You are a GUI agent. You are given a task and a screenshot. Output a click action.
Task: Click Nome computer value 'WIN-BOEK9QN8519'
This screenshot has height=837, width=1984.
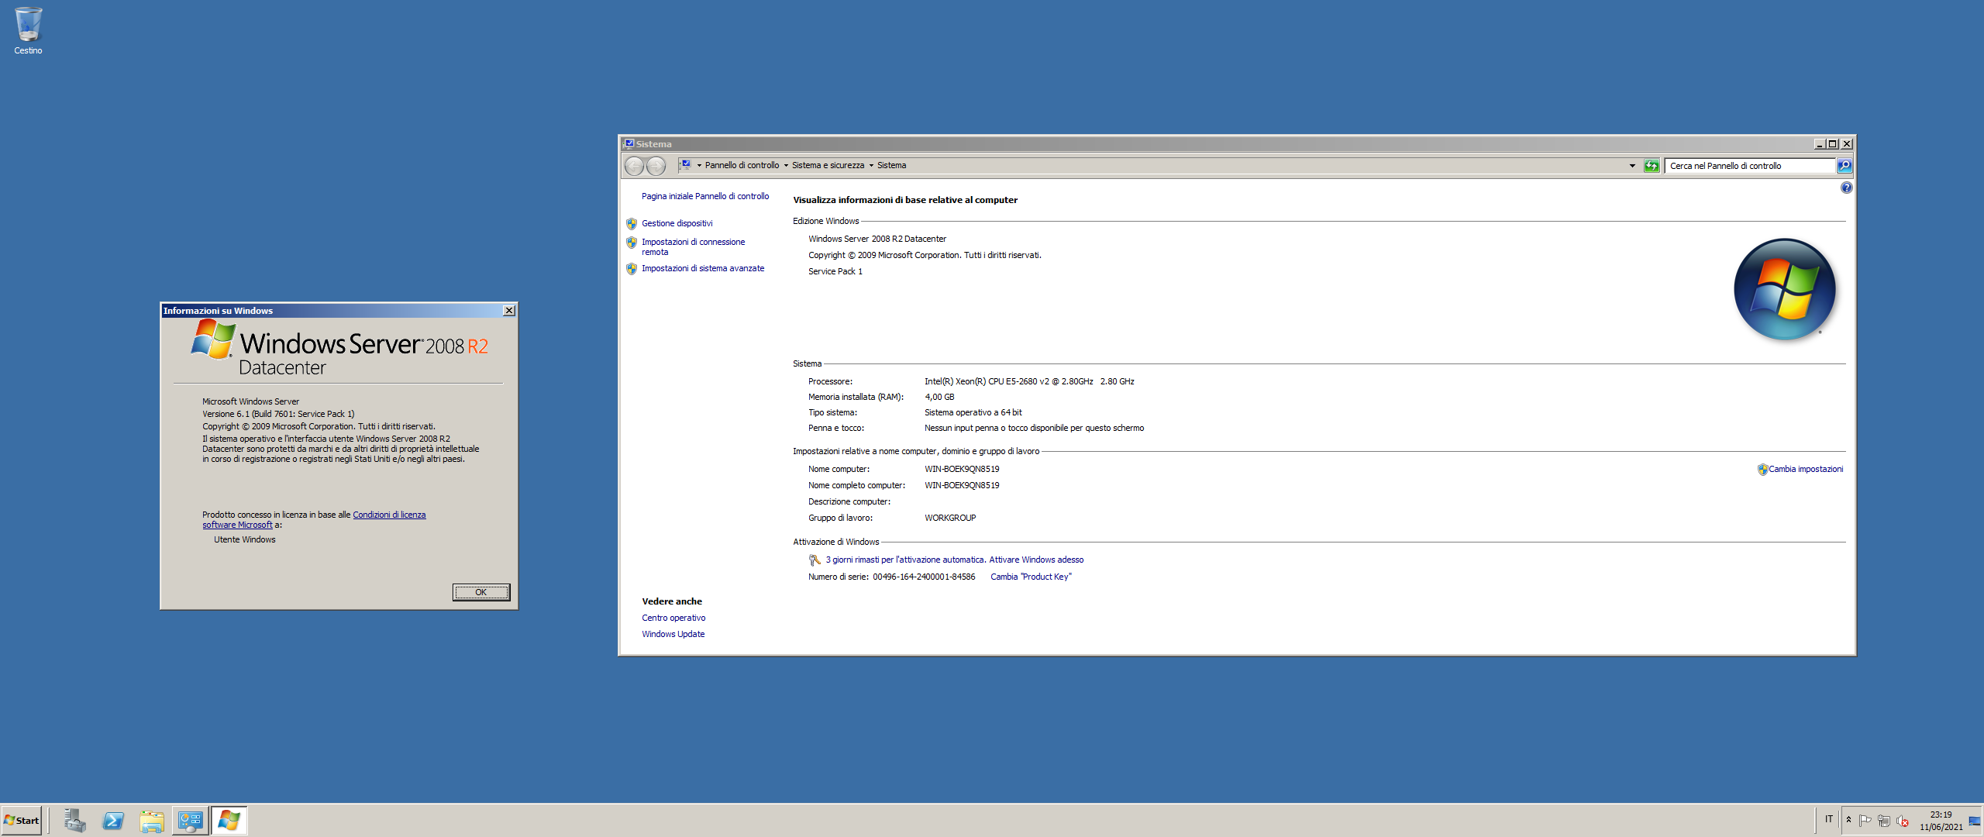point(962,469)
